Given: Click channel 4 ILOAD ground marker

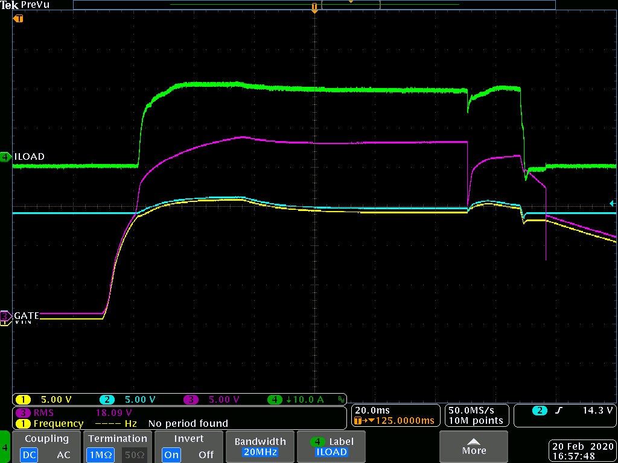Looking at the screenshot, I should 5,156.
